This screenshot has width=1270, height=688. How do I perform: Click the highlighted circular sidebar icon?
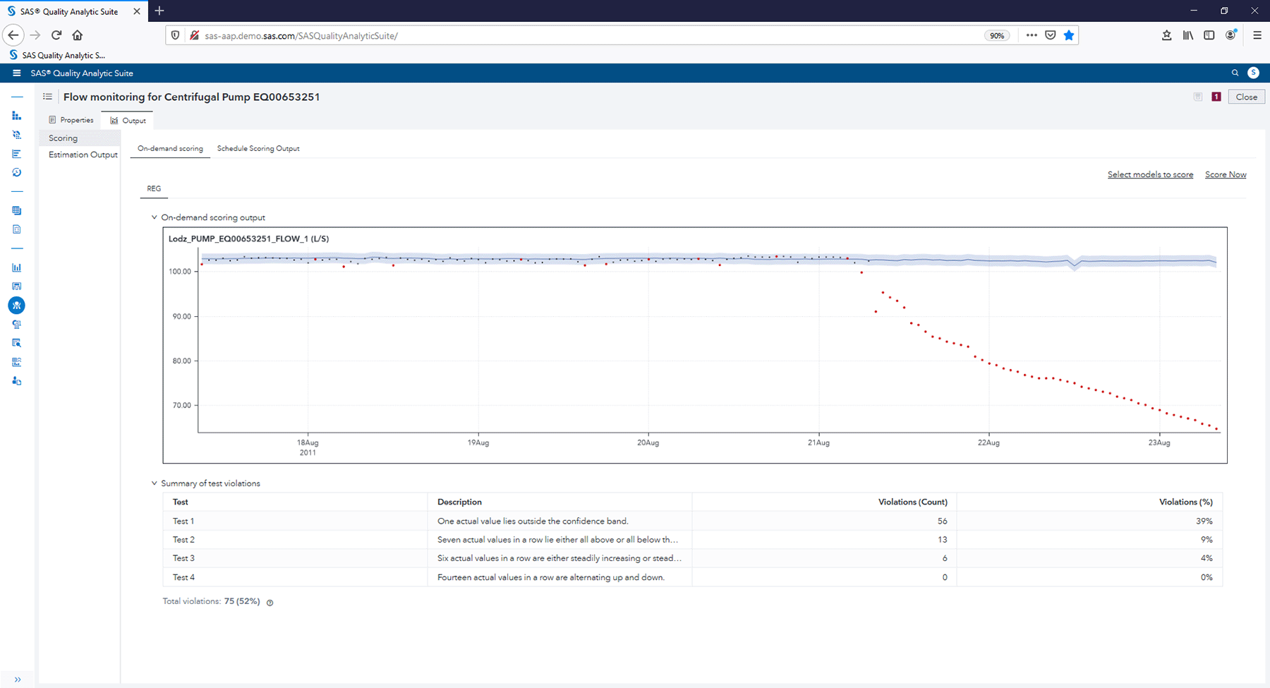17,306
